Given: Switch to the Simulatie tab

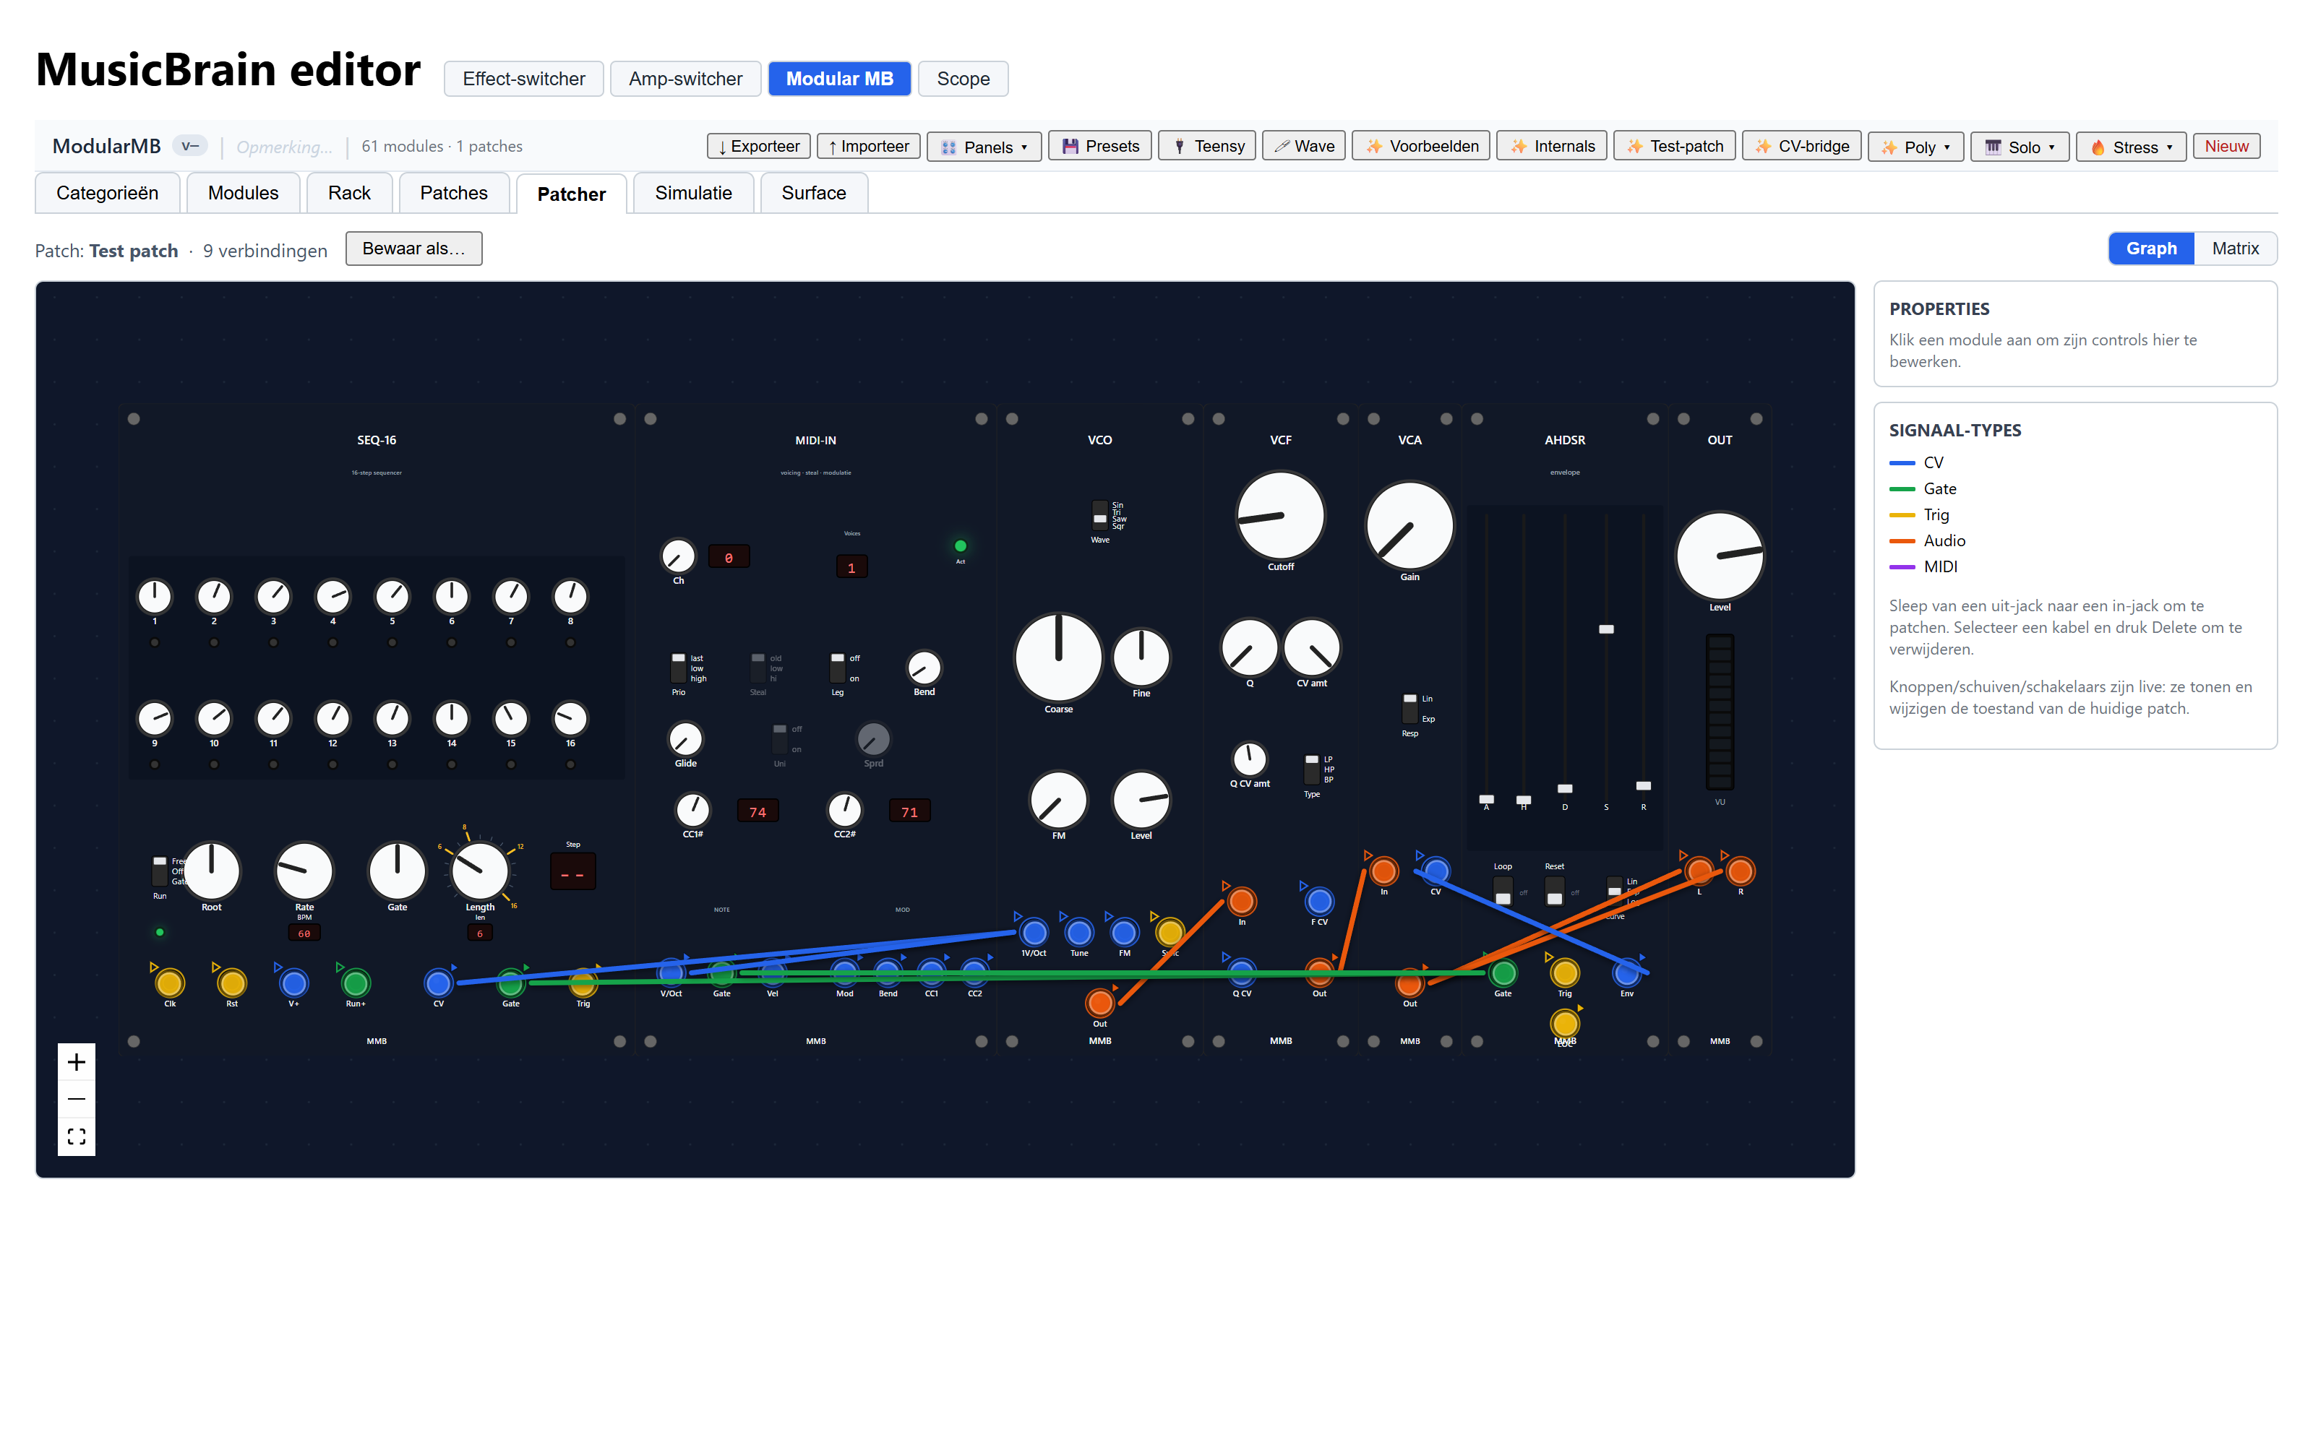Looking at the screenshot, I should coord(693,193).
